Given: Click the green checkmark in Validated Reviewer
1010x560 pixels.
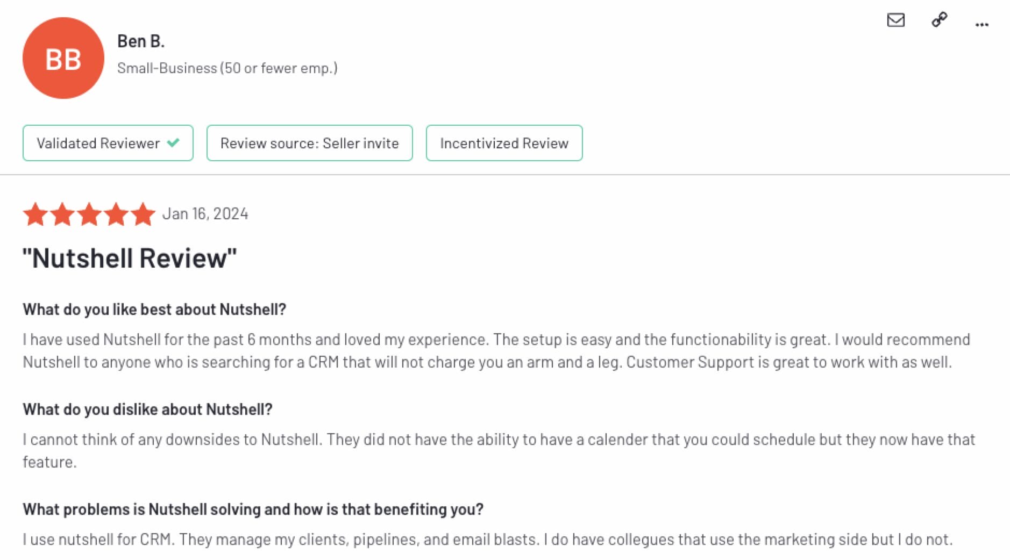Looking at the screenshot, I should (x=173, y=143).
